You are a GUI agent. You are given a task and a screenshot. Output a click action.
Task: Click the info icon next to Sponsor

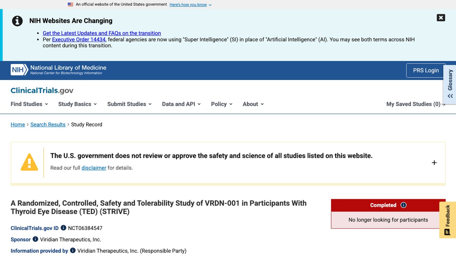pyautogui.click(x=35, y=239)
